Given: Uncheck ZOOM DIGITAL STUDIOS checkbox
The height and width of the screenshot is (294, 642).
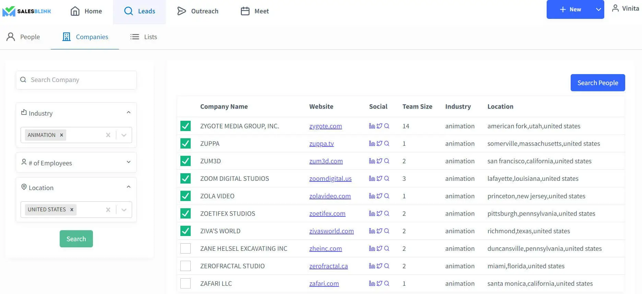Looking at the screenshot, I should (x=186, y=178).
